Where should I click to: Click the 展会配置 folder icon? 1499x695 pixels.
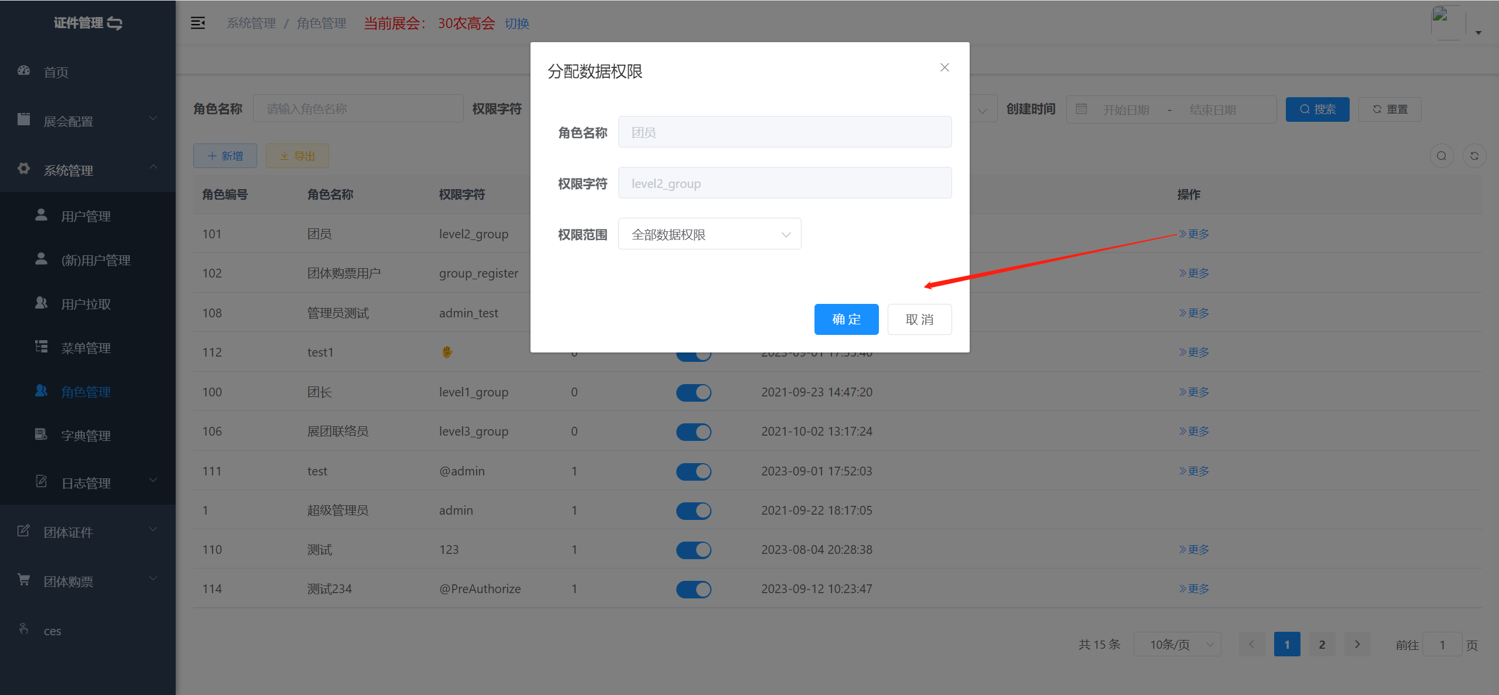click(24, 119)
